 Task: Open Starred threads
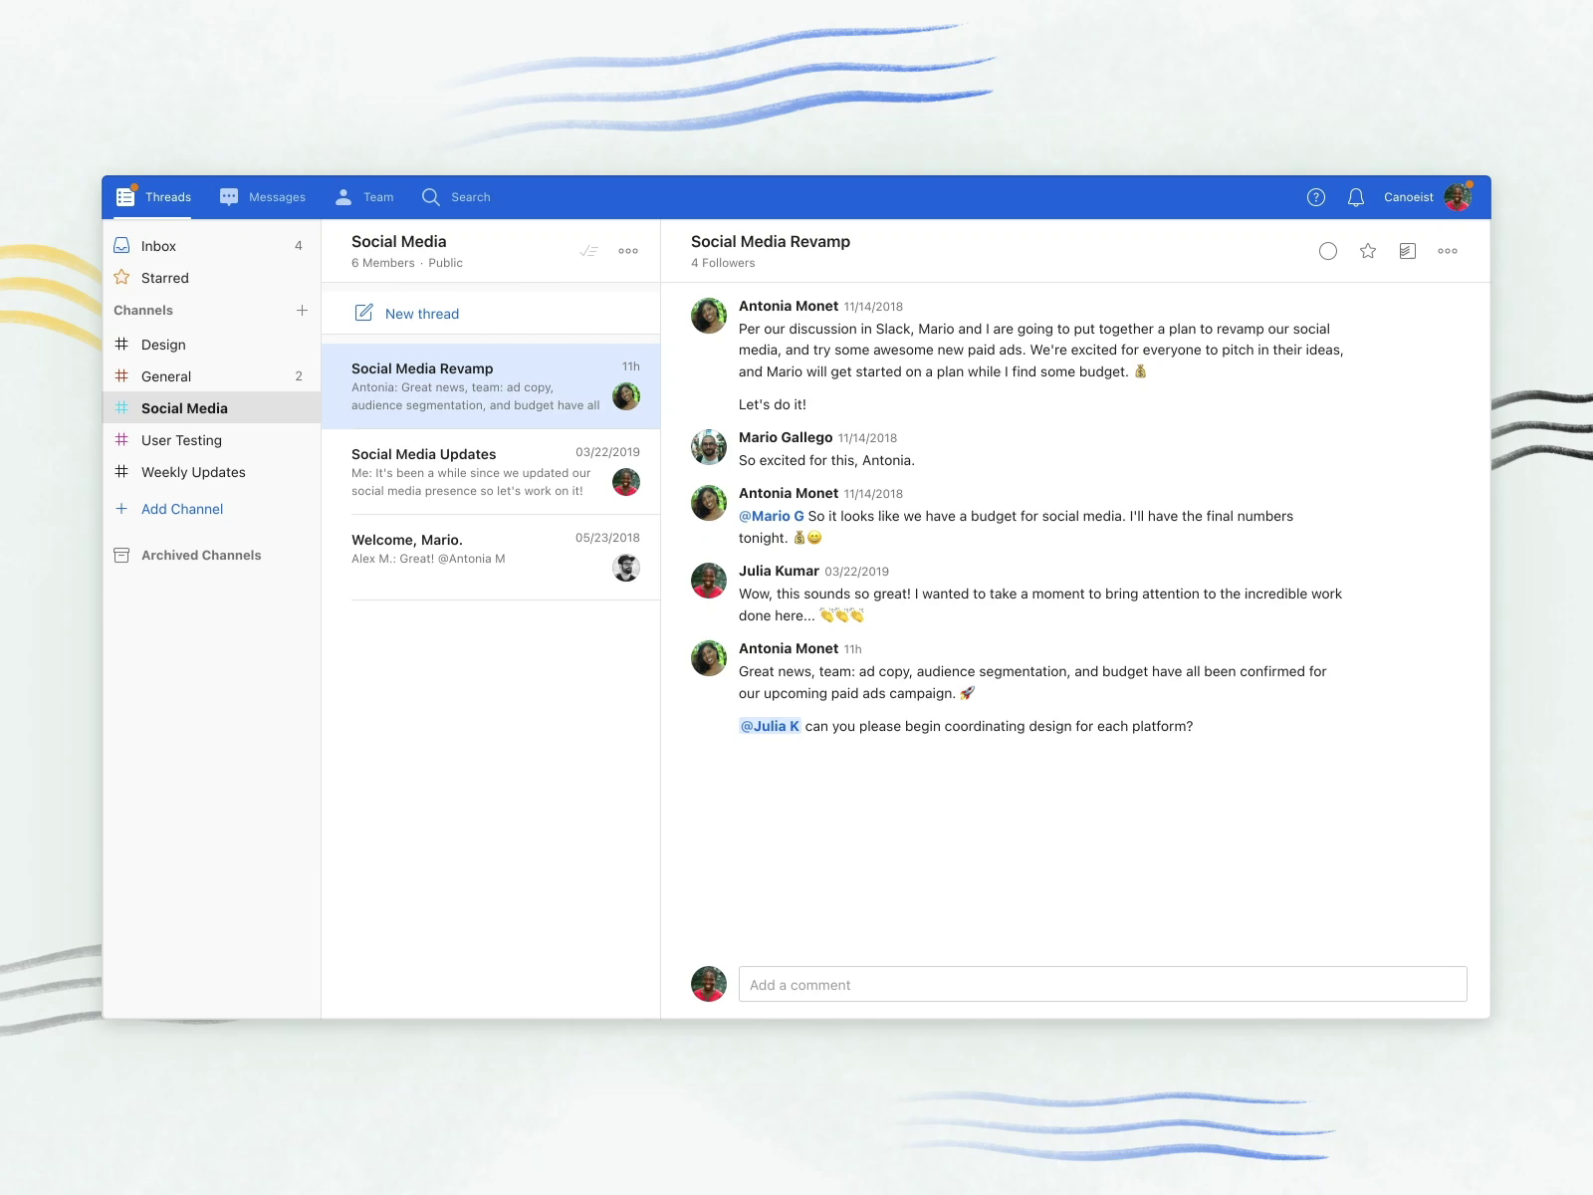click(x=164, y=278)
